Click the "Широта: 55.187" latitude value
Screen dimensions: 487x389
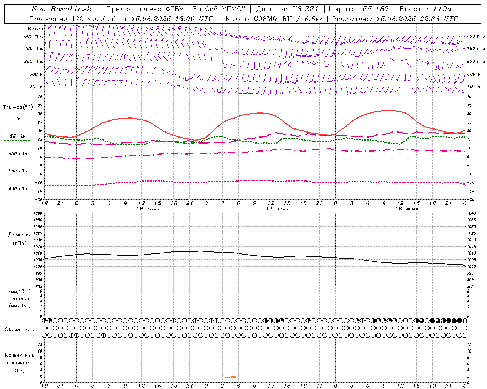coord(359,9)
